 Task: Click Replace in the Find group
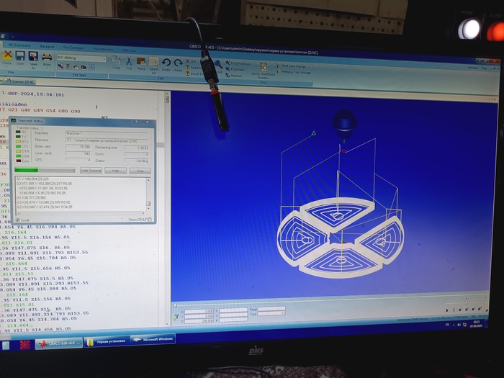(x=234, y=76)
